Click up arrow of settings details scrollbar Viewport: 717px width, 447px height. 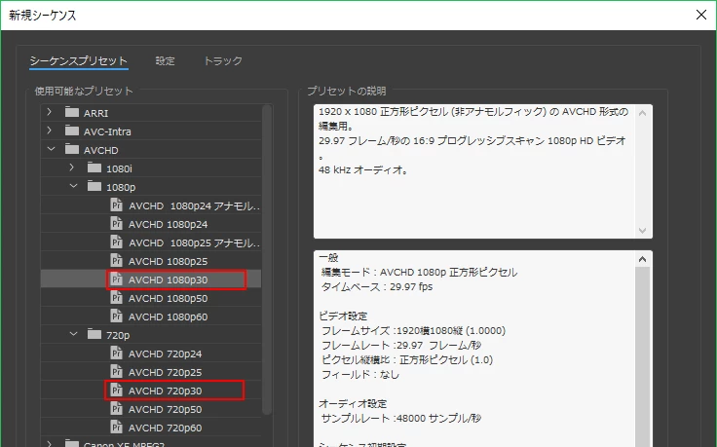(x=642, y=259)
